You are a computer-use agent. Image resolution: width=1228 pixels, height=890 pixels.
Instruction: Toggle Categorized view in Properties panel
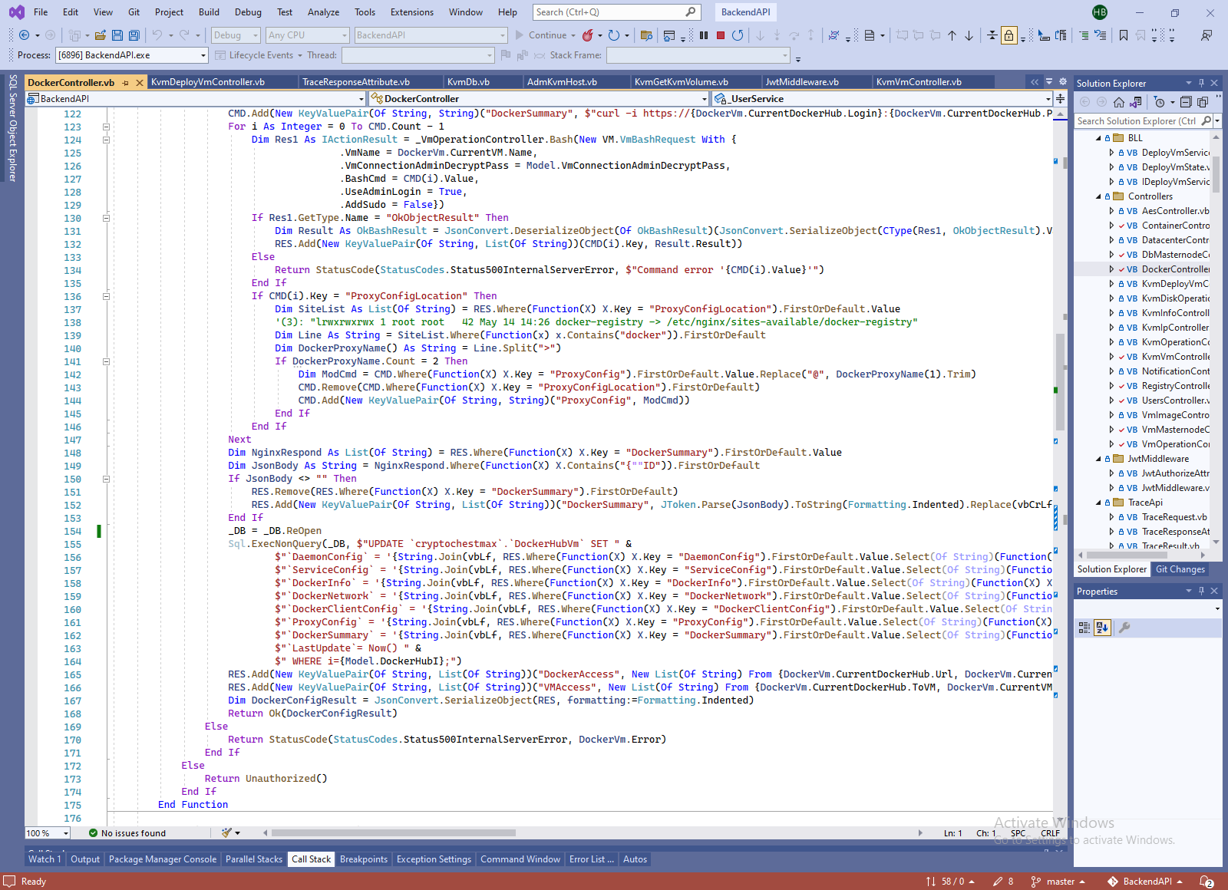(1084, 628)
